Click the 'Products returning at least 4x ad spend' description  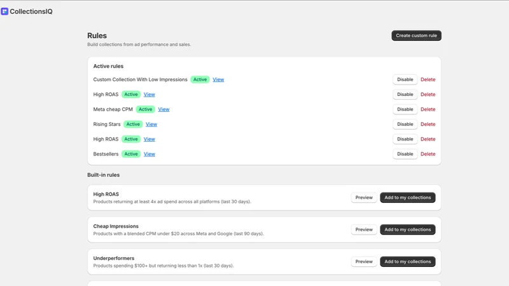(172, 201)
